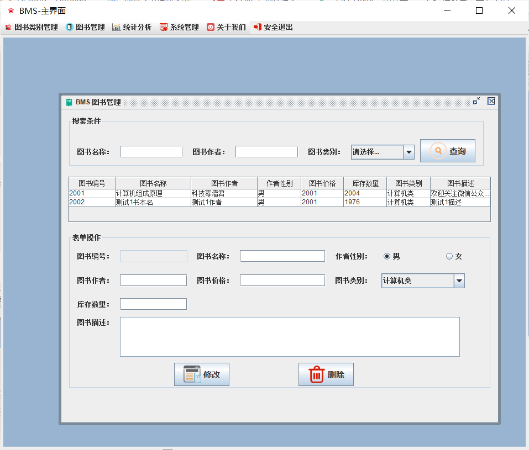Click the stock quantity cell 1976
The width and height of the screenshot is (529, 450).
(365, 202)
